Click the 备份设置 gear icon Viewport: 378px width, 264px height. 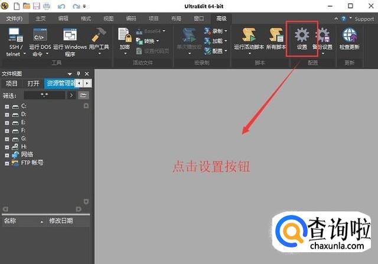(322, 35)
